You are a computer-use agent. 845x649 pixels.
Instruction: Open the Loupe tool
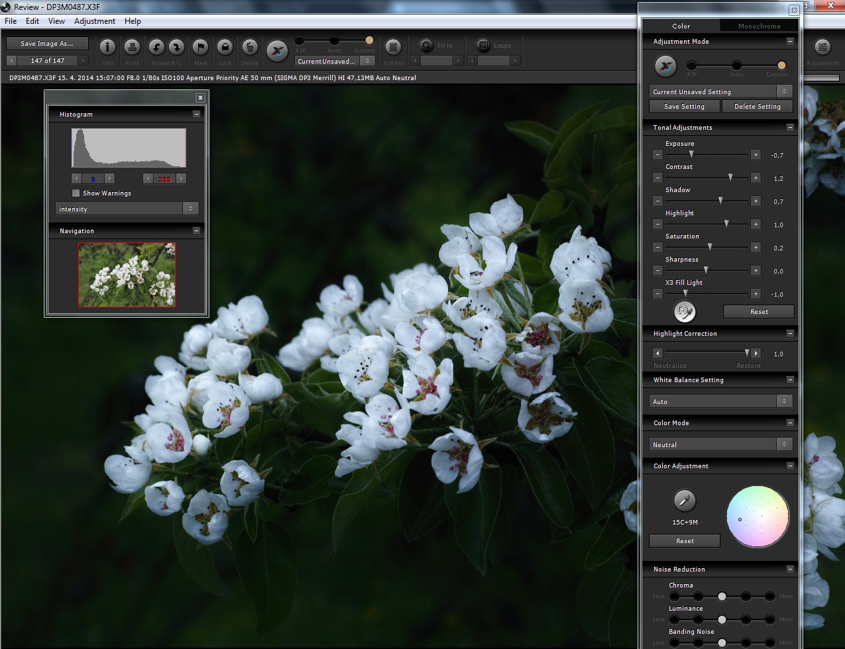click(484, 46)
